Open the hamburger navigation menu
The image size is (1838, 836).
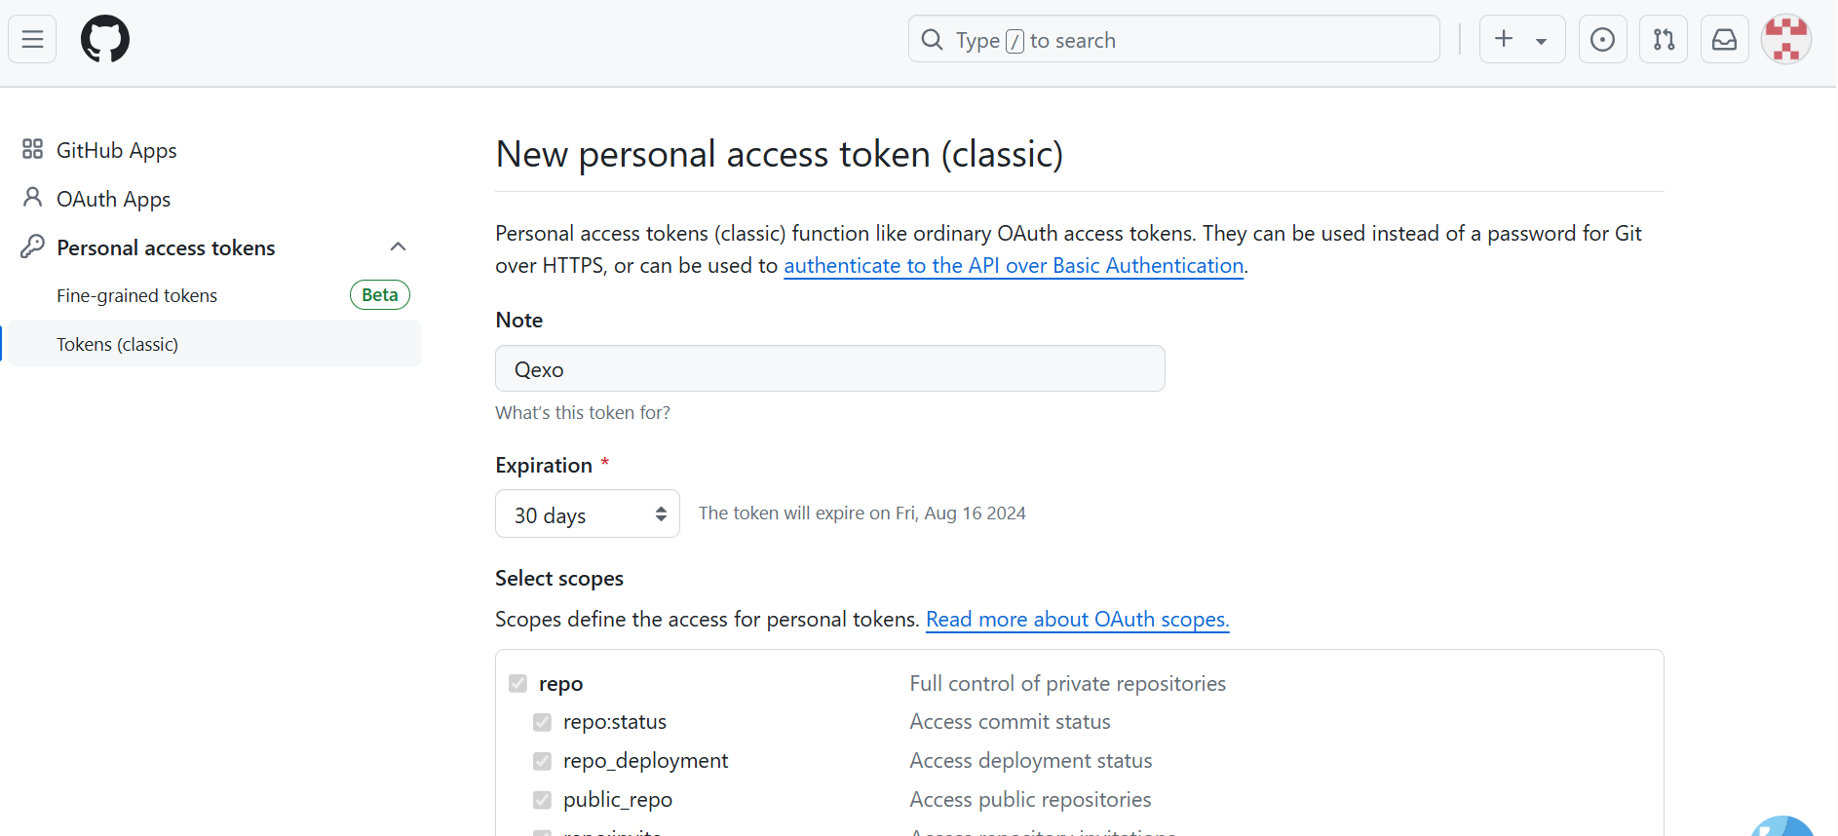pos(32,40)
